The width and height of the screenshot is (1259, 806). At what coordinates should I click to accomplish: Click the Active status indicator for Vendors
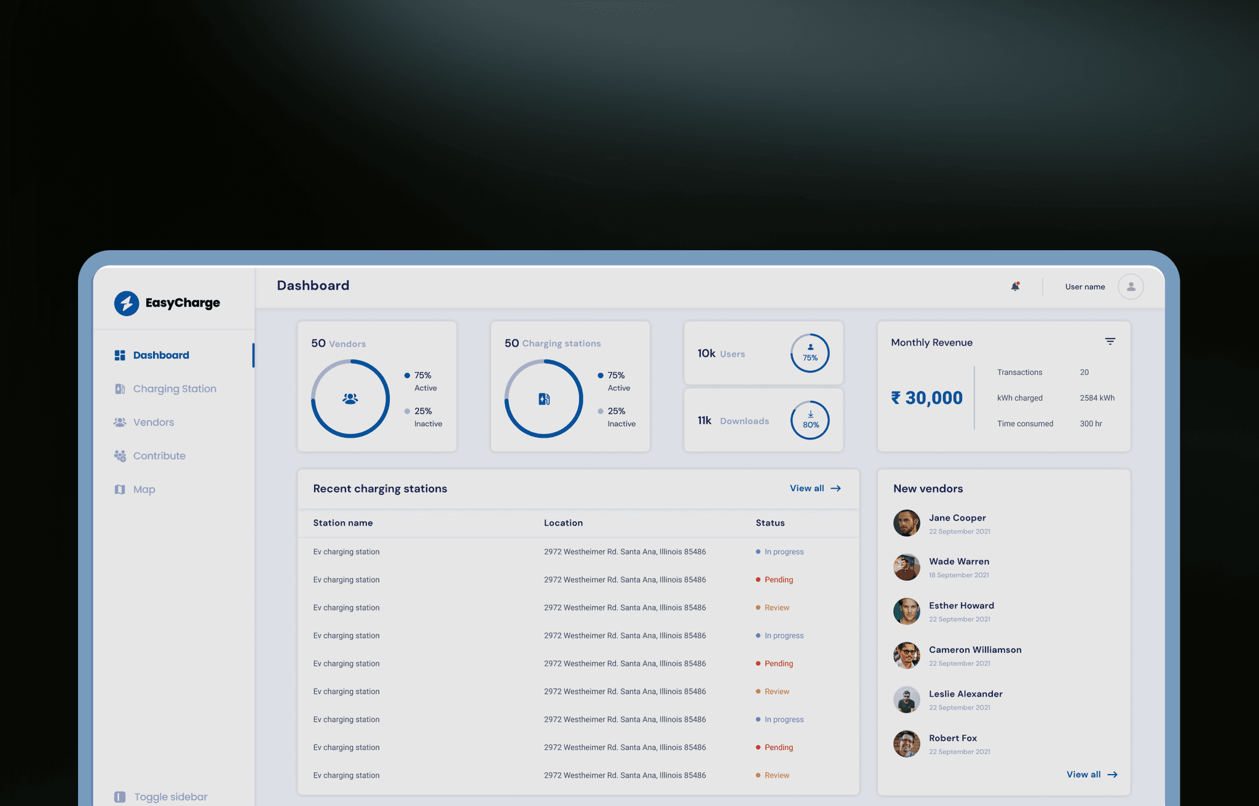(406, 374)
